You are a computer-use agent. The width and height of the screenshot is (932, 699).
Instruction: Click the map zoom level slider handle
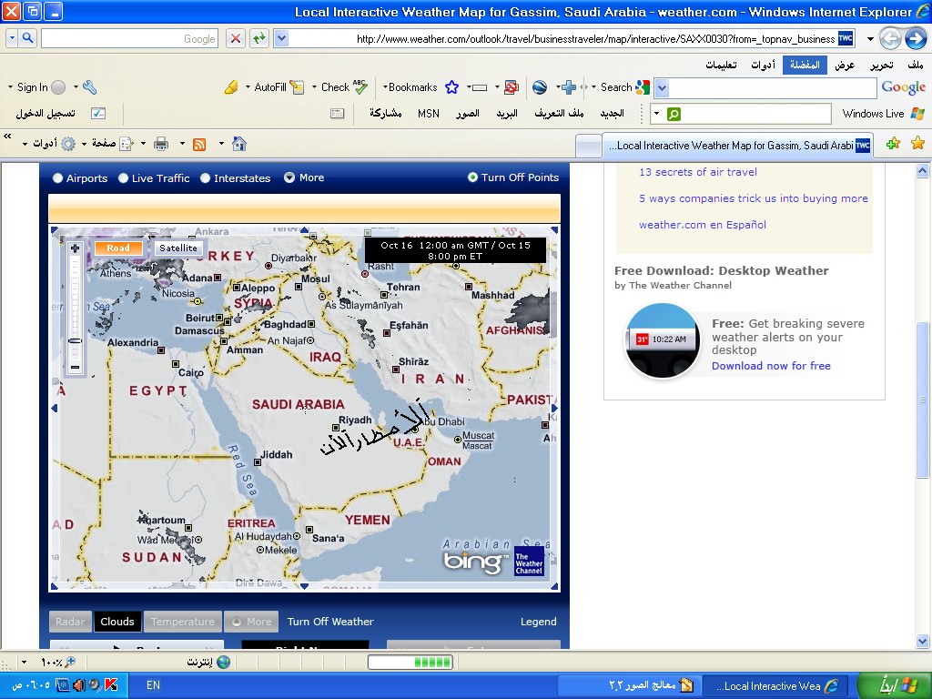click(x=75, y=341)
